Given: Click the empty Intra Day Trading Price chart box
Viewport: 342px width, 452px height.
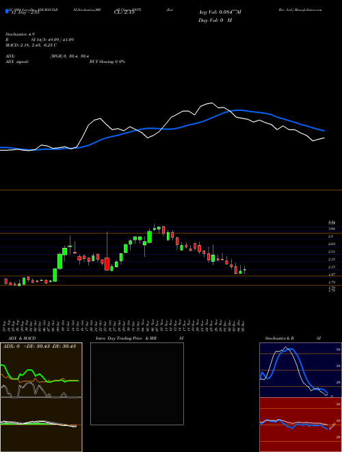Looking at the screenshot, I should point(137,384).
